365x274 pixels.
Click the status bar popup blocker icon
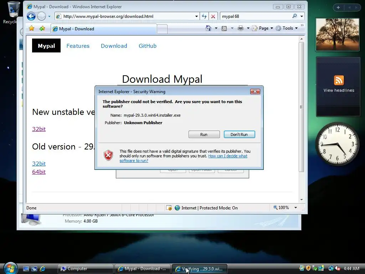tap(169, 208)
